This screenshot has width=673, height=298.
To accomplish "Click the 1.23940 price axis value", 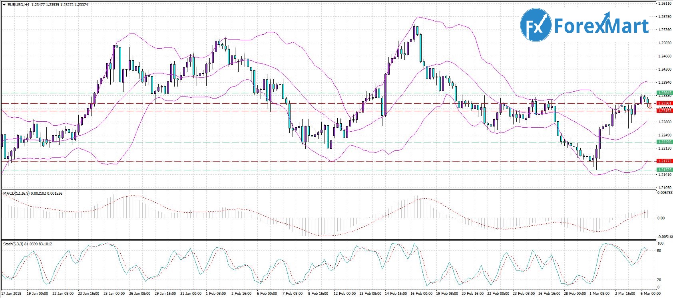I will pyautogui.click(x=665, y=83).
